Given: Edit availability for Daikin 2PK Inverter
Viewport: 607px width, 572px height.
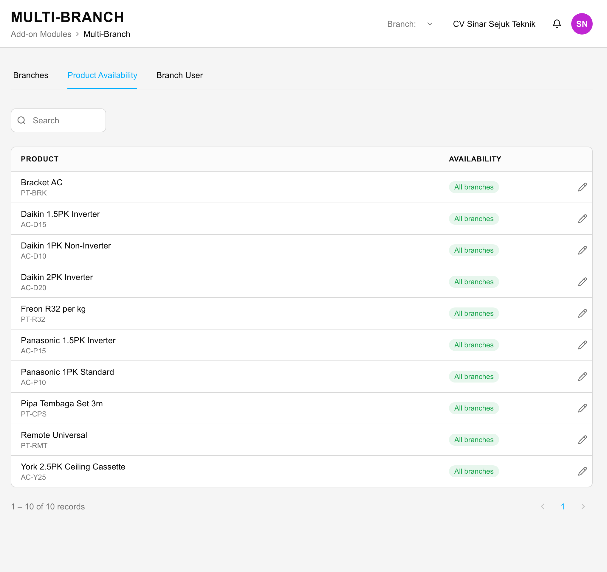Looking at the screenshot, I should (x=582, y=282).
